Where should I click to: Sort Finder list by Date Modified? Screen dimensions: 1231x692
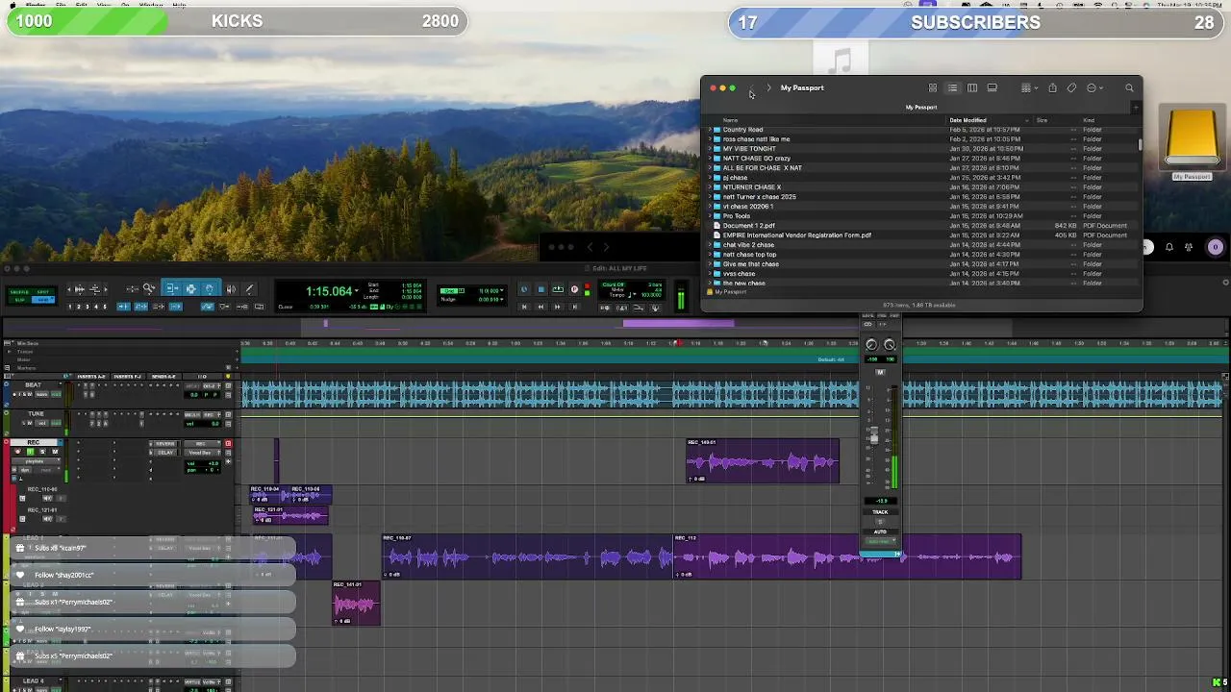(x=967, y=120)
